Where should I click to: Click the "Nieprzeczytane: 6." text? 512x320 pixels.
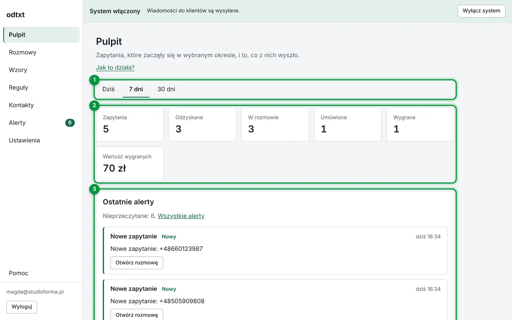point(129,216)
